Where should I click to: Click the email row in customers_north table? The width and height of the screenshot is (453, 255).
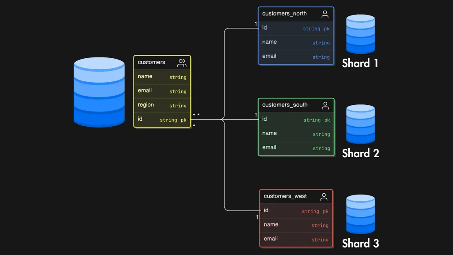point(296,56)
